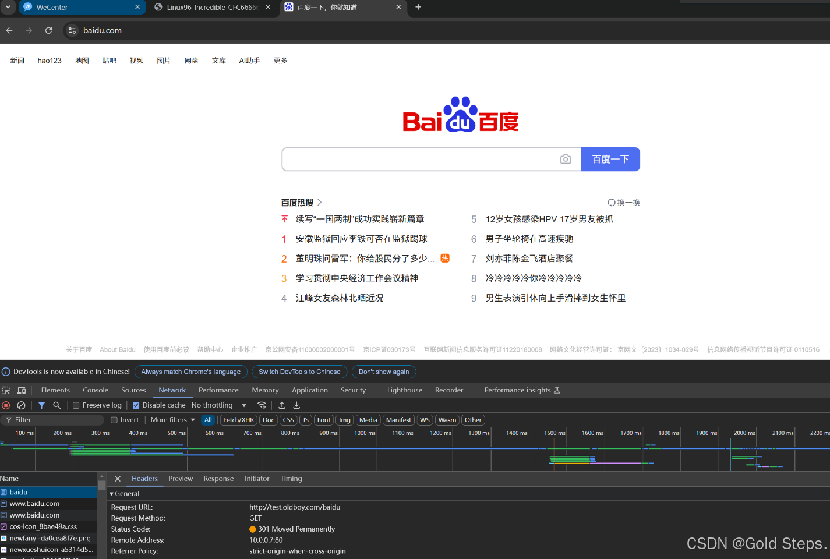Clear the network log
Image resolution: width=830 pixels, height=559 pixels.
[21, 405]
